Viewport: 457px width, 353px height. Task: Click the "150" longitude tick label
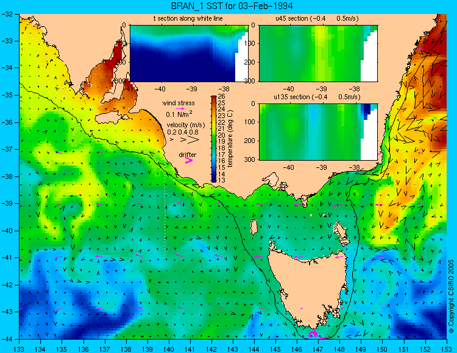(x=383, y=349)
